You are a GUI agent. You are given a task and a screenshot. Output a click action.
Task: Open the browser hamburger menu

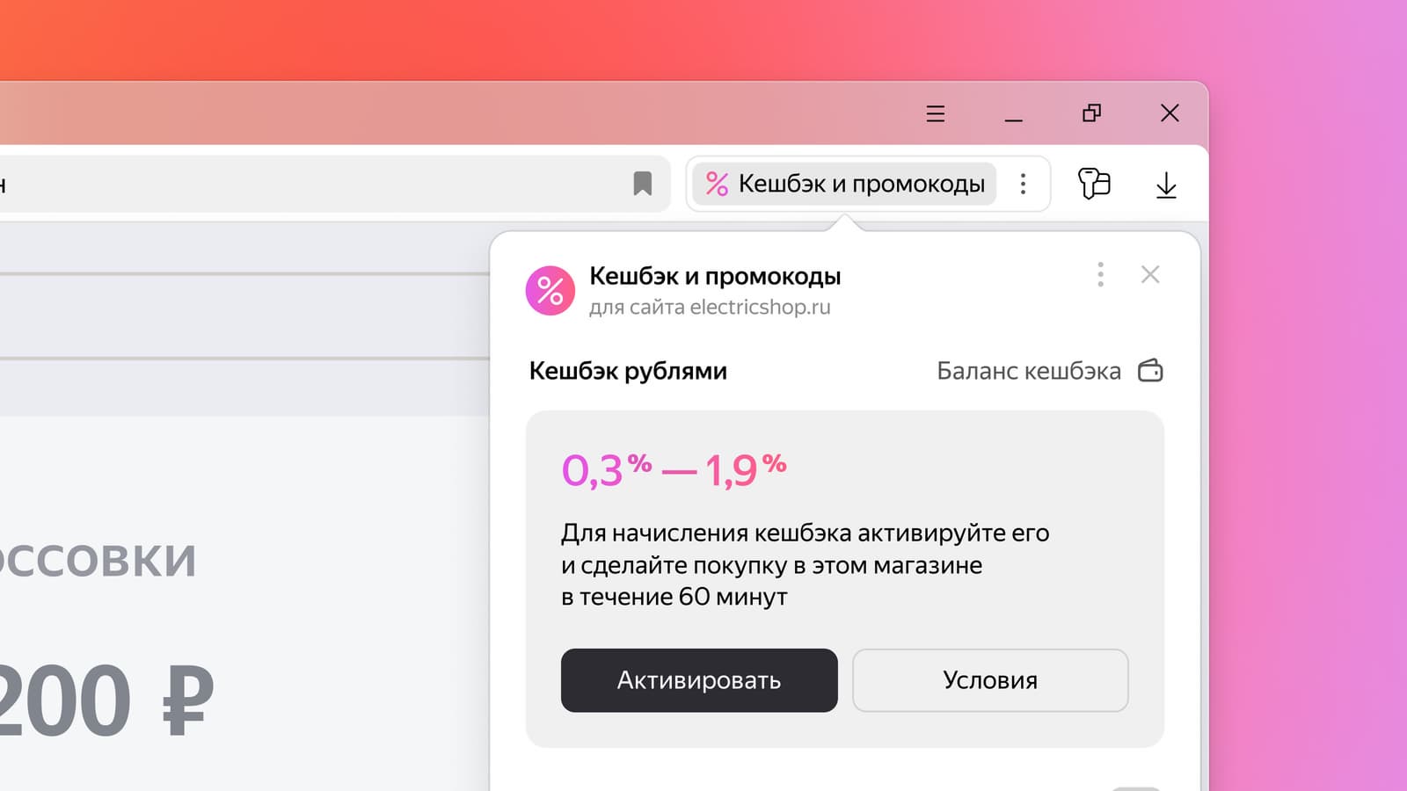(x=936, y=113)
